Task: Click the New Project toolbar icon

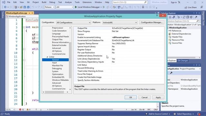Action: (x=16, y=7)
